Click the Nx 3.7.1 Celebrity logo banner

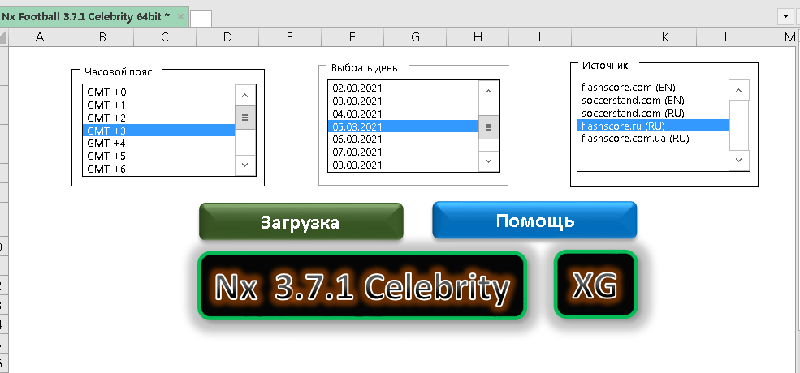click(x=362, y=285)
